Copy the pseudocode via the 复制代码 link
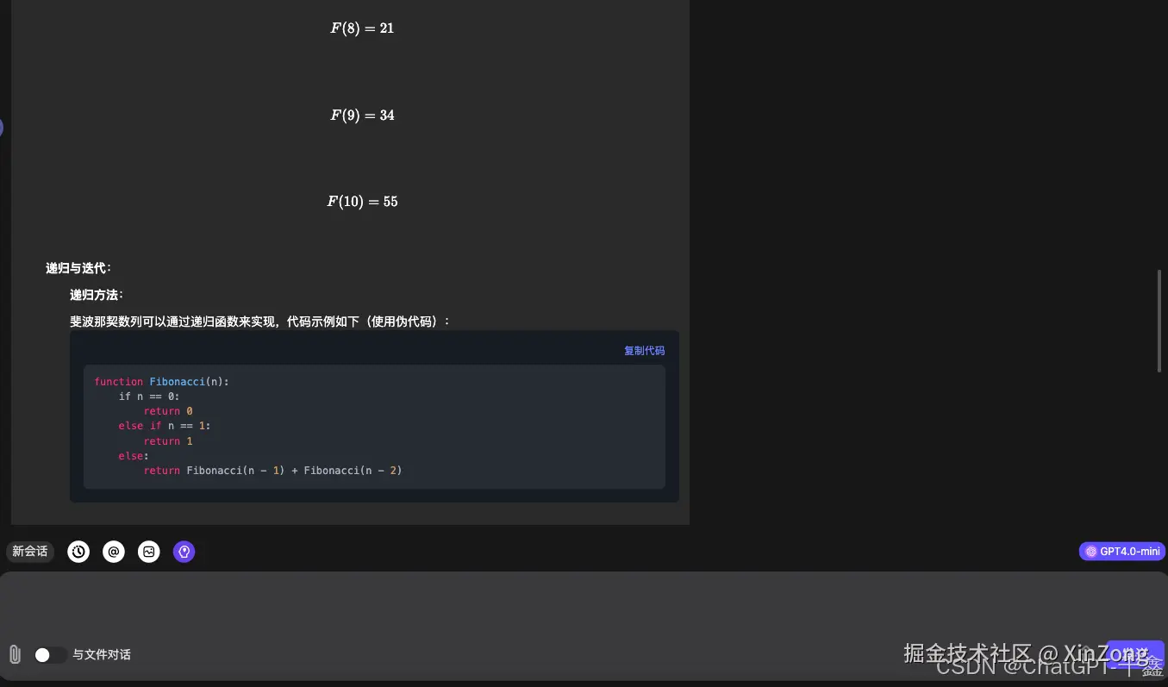This screenshot has height=687, width=1168. click(x=644, y=350)
